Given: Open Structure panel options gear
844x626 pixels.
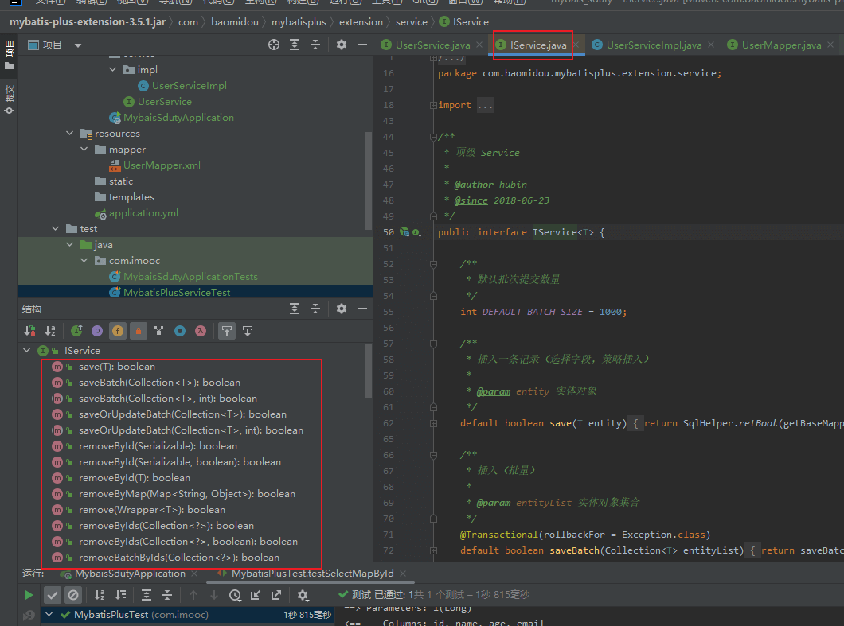Looking at the screenshot, I should (342, 309).
